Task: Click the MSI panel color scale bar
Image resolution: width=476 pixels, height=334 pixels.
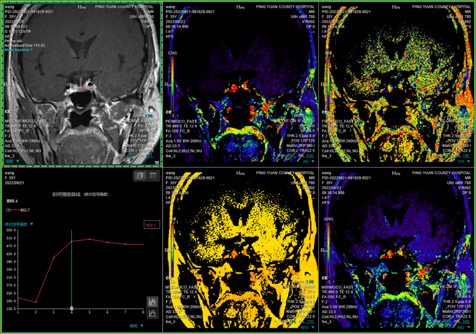Action: pyautogui.click(x=328, y=250)
